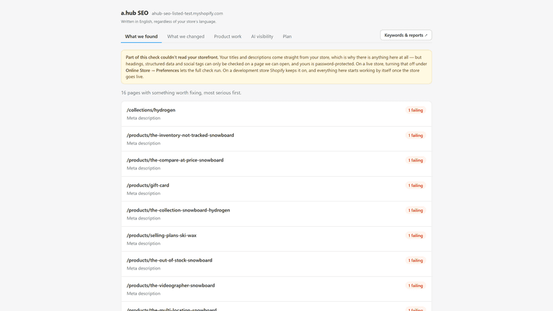
Task: Open Keywords & reports button
Action: [x=405, y=35]
